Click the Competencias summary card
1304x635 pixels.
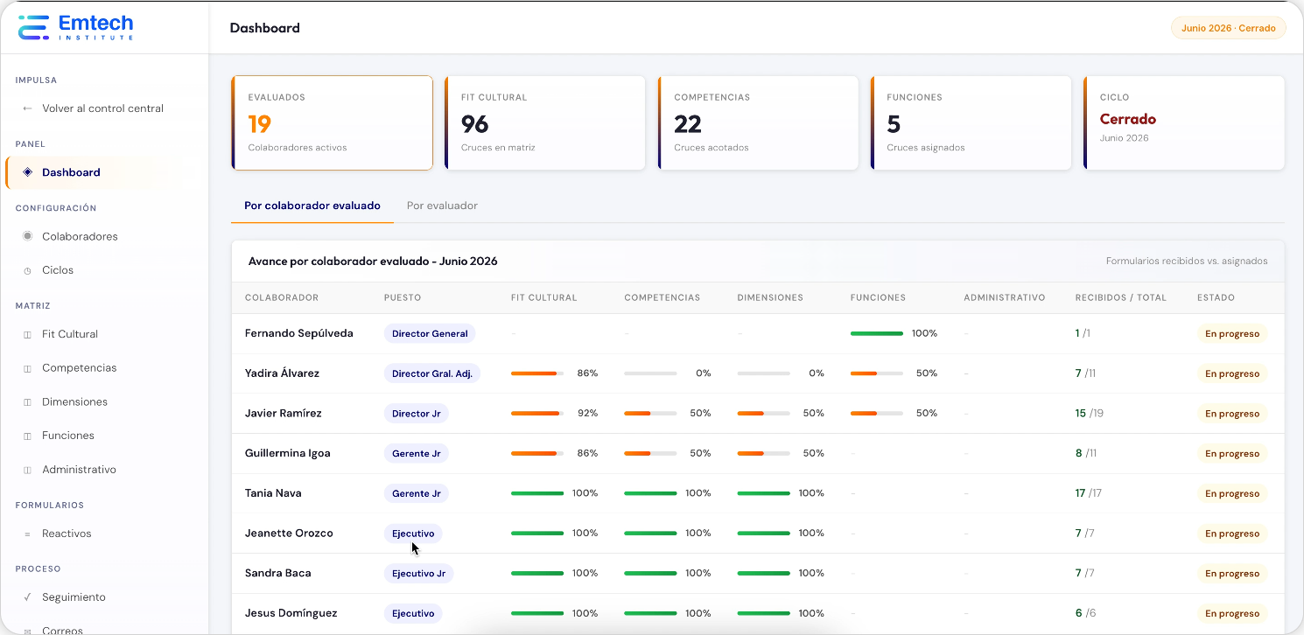758,122
